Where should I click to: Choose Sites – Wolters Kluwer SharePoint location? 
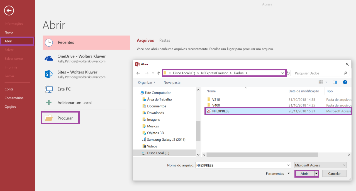click(x=49, y=74)
